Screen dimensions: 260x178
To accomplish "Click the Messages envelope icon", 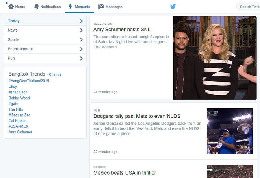I will pyautogui.click(x=101, y=7).
